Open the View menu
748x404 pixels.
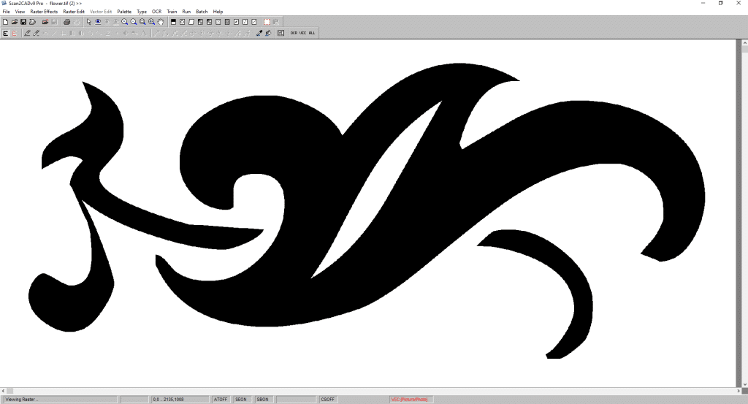tap(20, 12)
